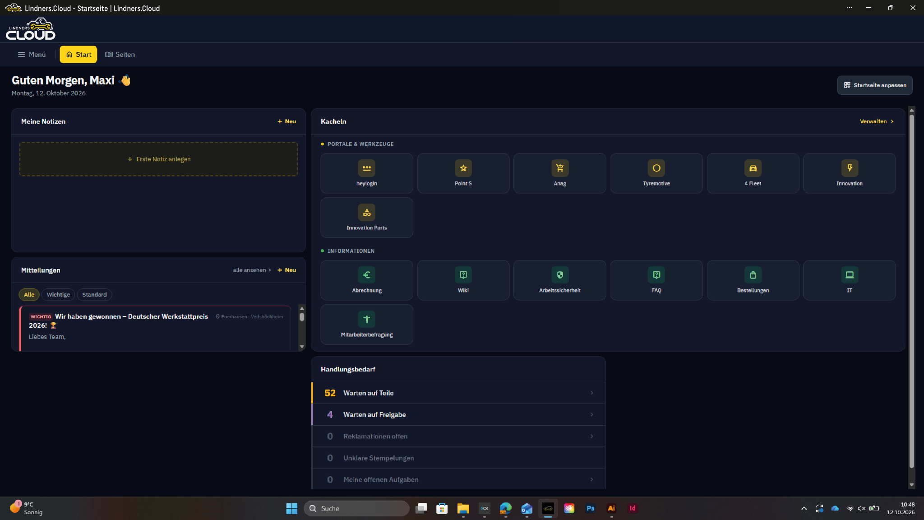Open the Wiki tile
The image size is (924, 520).
463,280
